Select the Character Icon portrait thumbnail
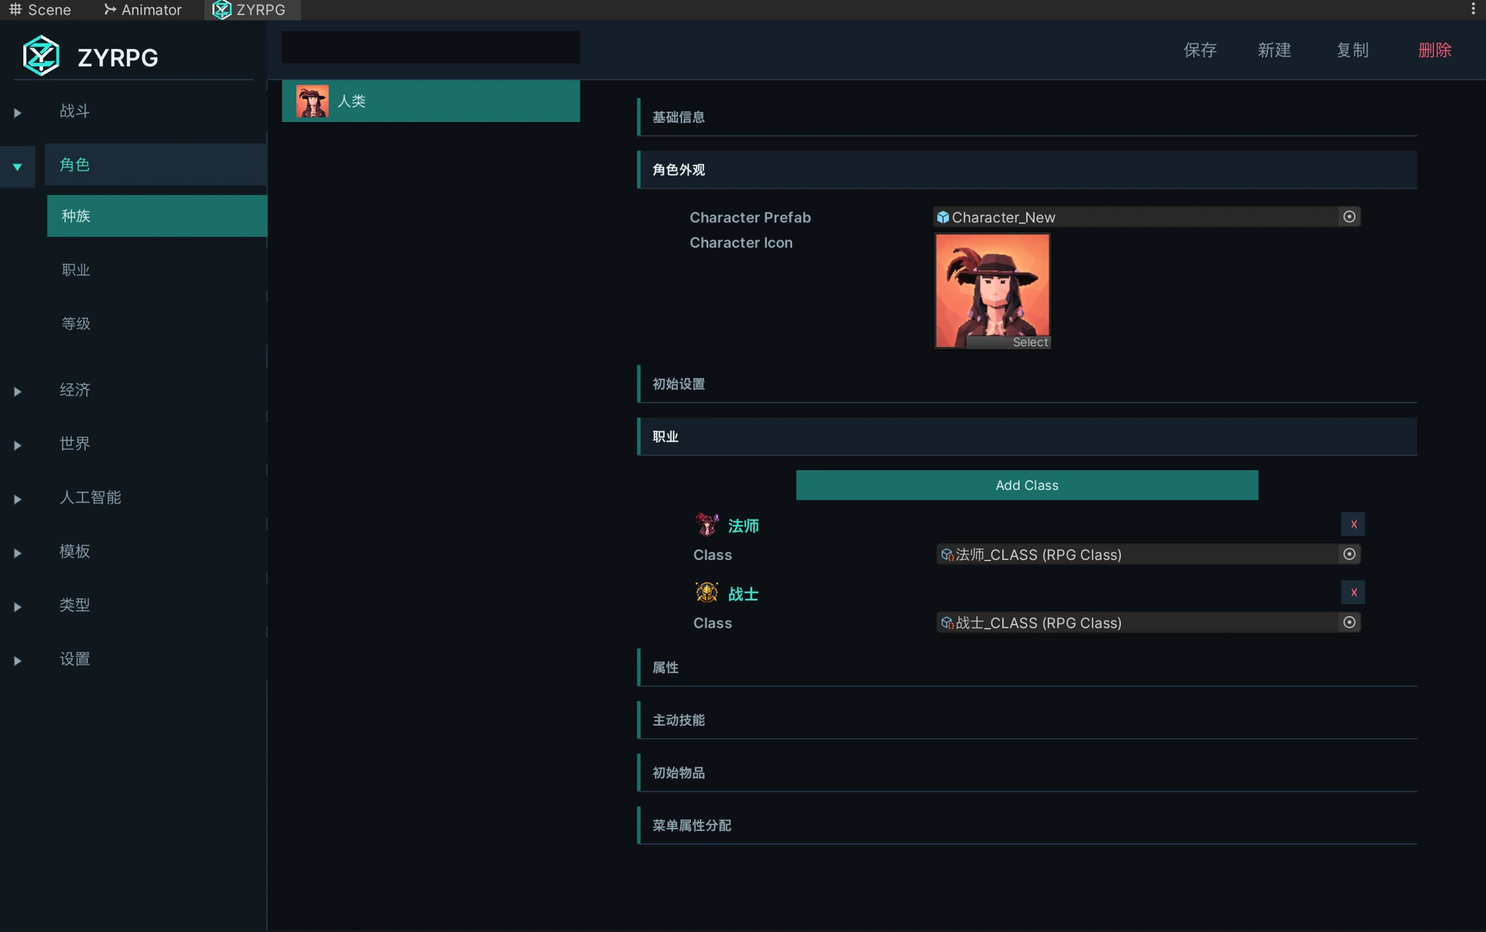 (x=992, y=291)
